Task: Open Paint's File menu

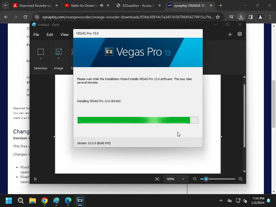Action: [36, 34]
